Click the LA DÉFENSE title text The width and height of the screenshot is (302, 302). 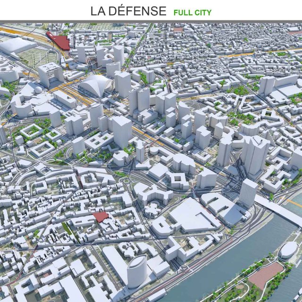pyautogui.click(x=128, y=11)
